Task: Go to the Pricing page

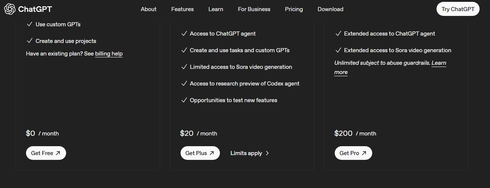Action: click(294, 9)
